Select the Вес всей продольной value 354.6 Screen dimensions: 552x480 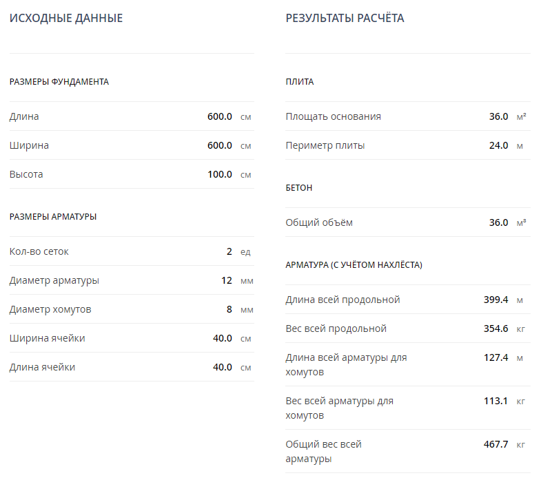coord(495,328)
